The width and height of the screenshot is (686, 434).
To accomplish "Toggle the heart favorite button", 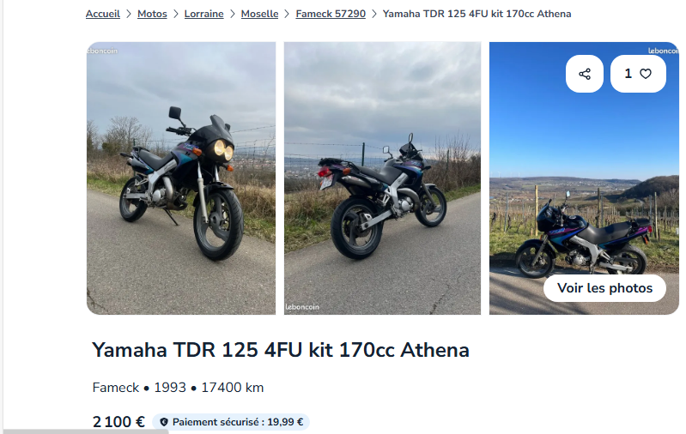I will coord(638,74).
